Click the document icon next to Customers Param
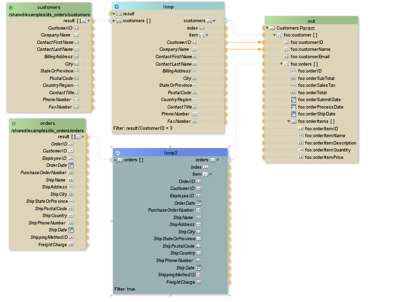The width and height of the screenshot is (398, 302). click(x=272, y=28)
